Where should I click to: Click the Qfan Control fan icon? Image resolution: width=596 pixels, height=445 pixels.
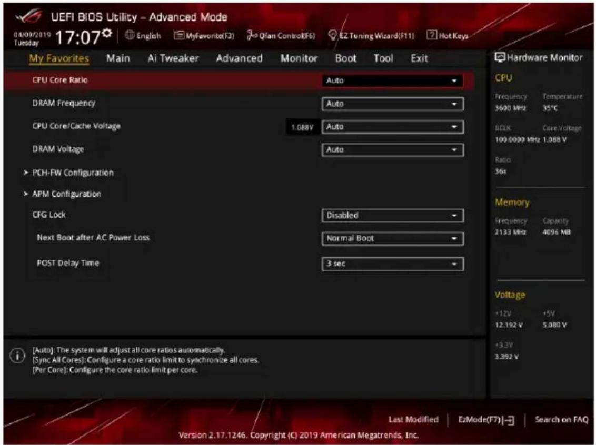coord(252,35)
